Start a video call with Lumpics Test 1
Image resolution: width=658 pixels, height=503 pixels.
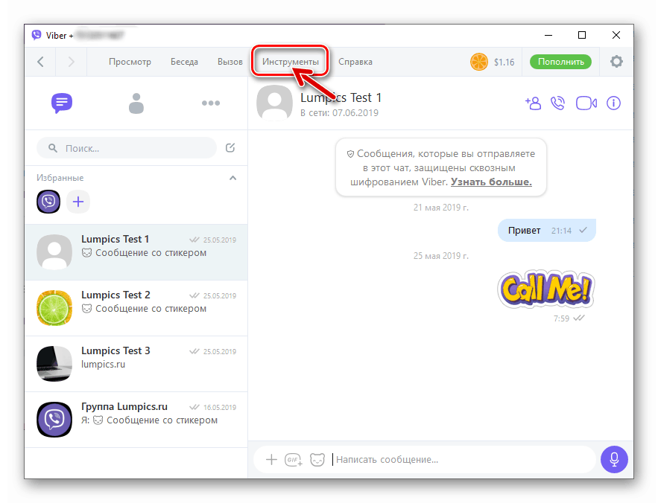[586, 103]
